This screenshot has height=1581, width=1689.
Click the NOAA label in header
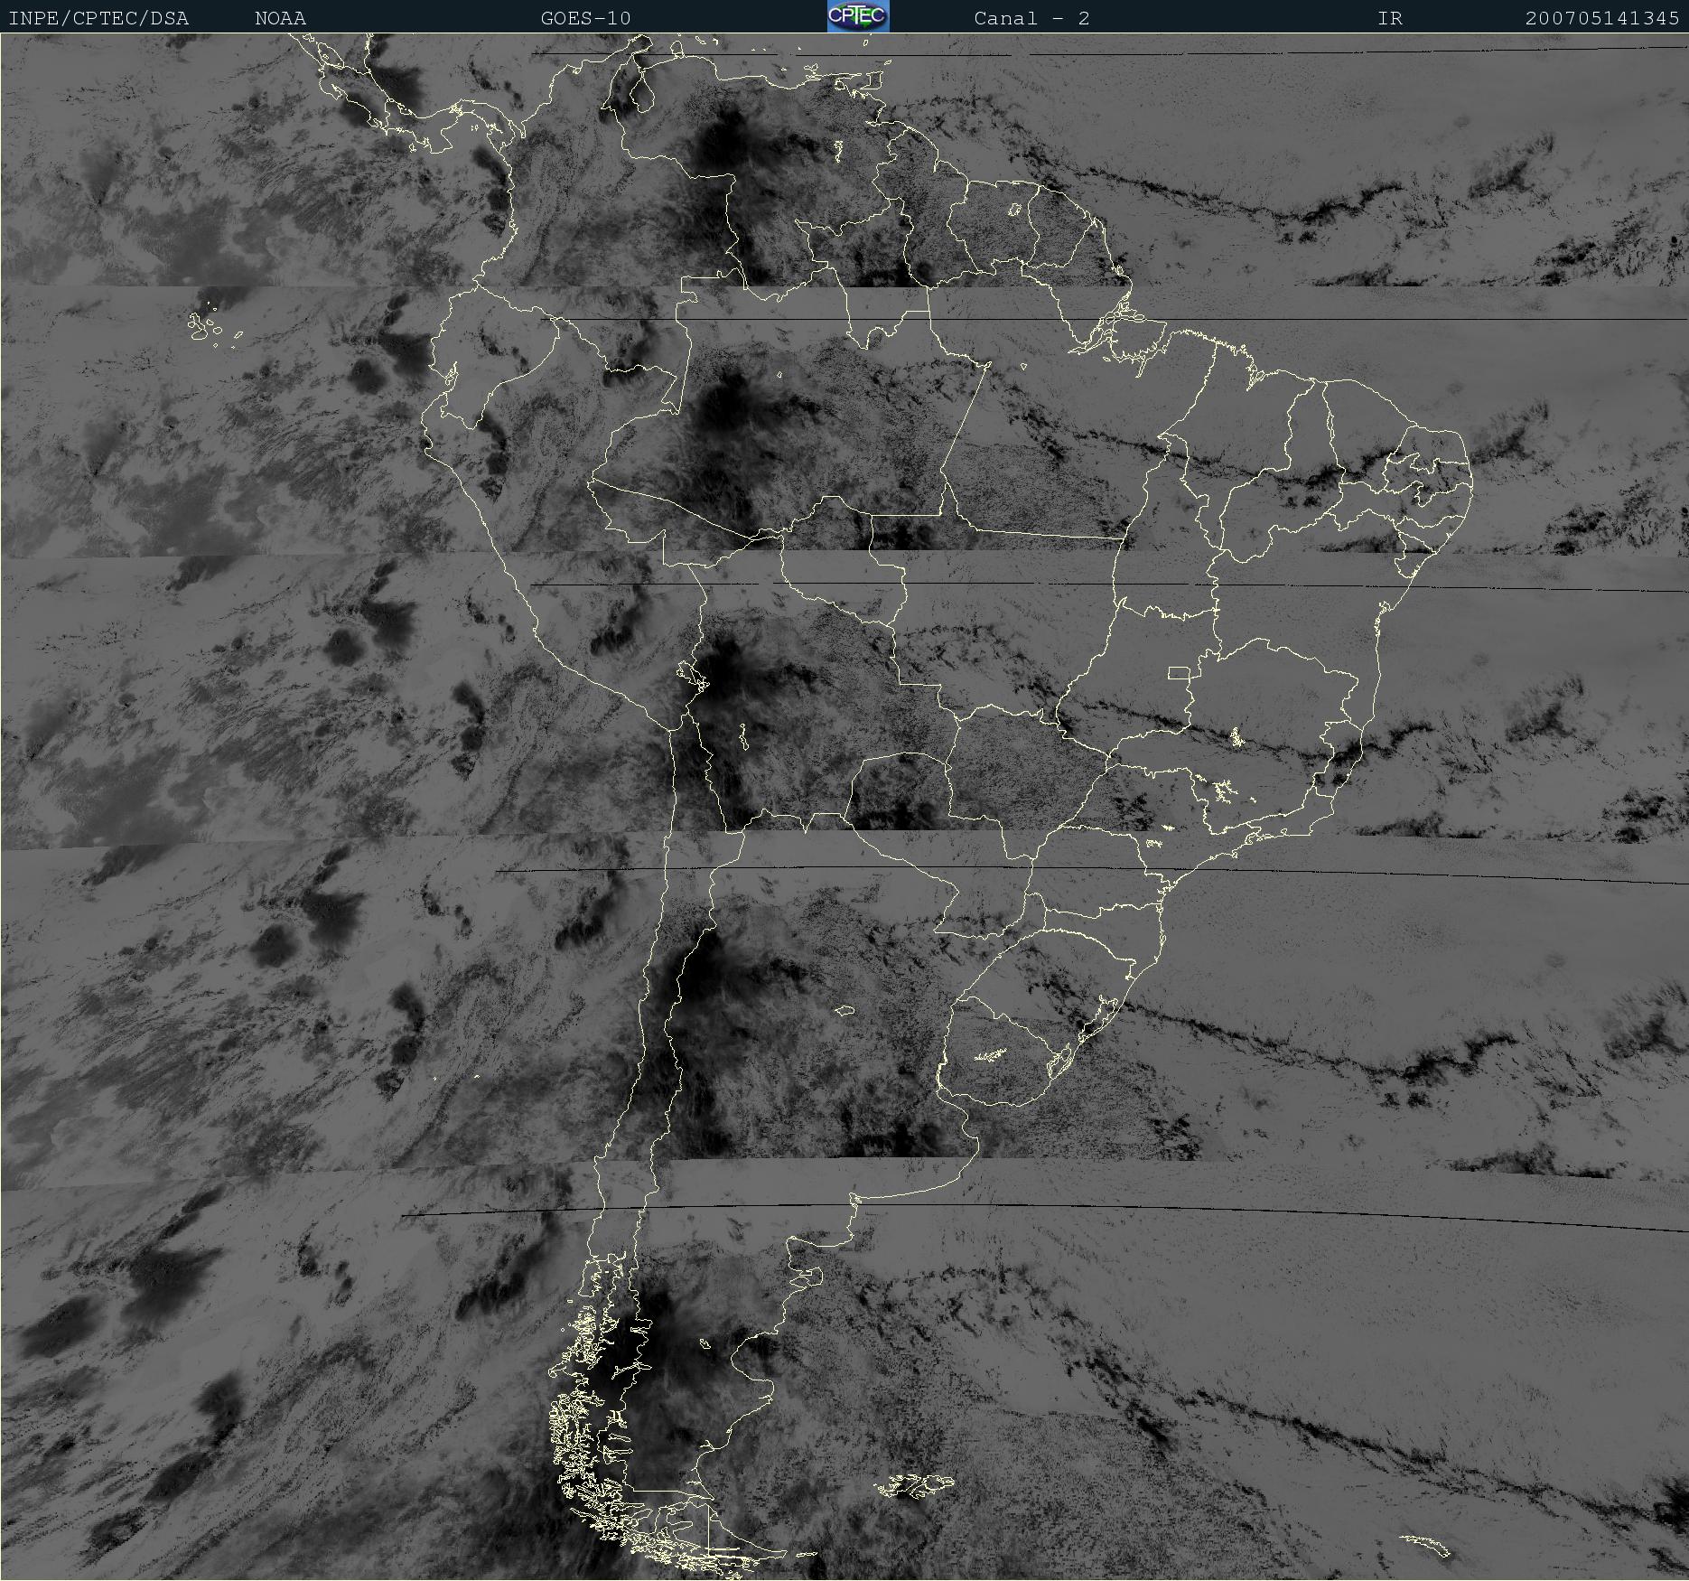point(280,18)
